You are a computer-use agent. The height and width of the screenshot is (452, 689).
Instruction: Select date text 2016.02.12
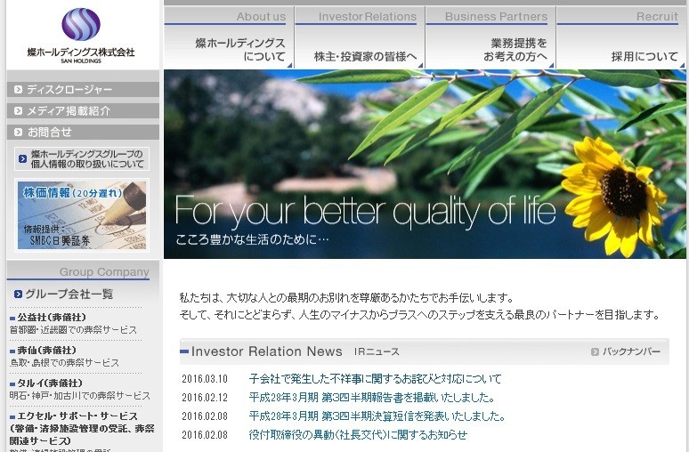coord(205,398)
